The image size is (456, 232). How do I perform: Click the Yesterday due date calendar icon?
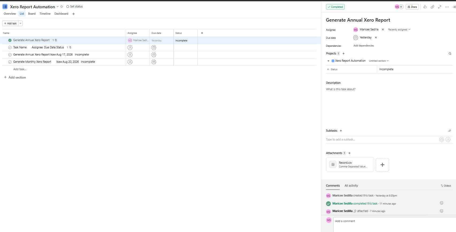pyautogui.click(x=356, y=38)
